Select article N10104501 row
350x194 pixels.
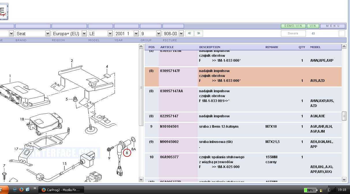[x=243, y=130]
